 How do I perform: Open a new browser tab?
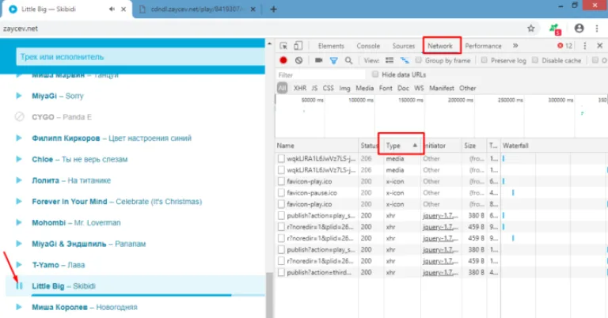273,9
